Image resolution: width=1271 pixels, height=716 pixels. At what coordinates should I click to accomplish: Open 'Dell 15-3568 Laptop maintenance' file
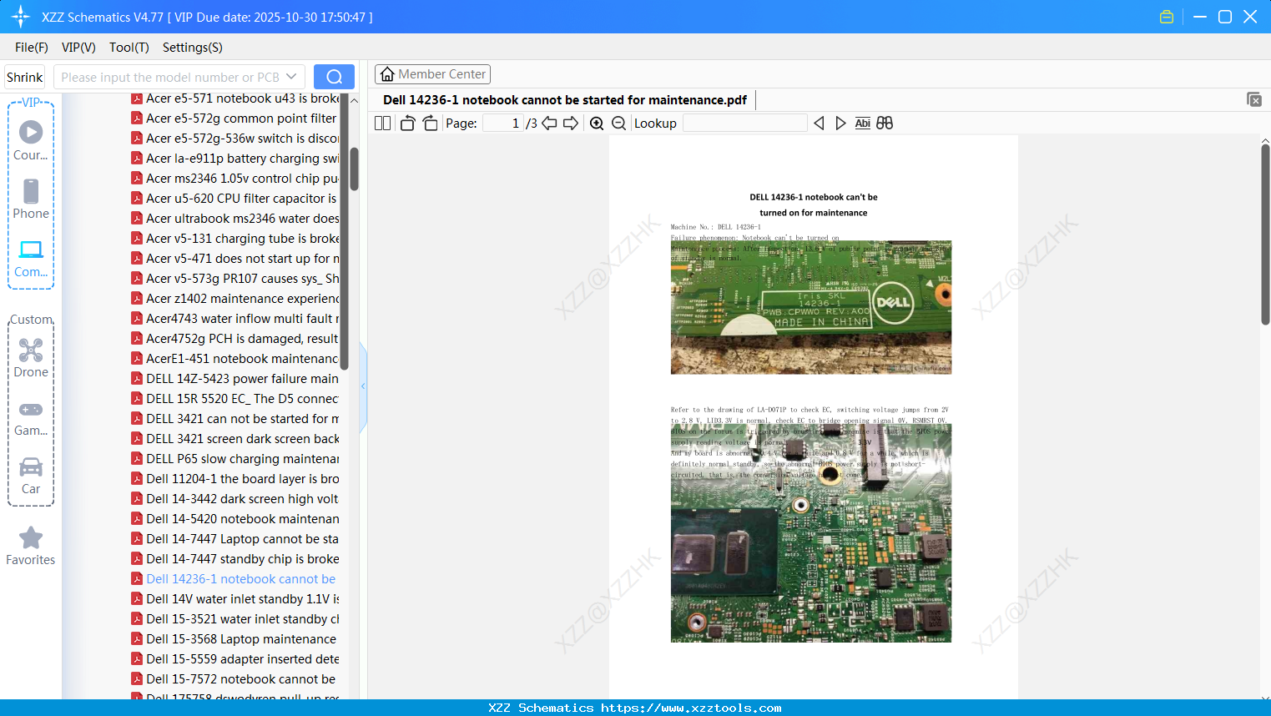tap(235, 639)
